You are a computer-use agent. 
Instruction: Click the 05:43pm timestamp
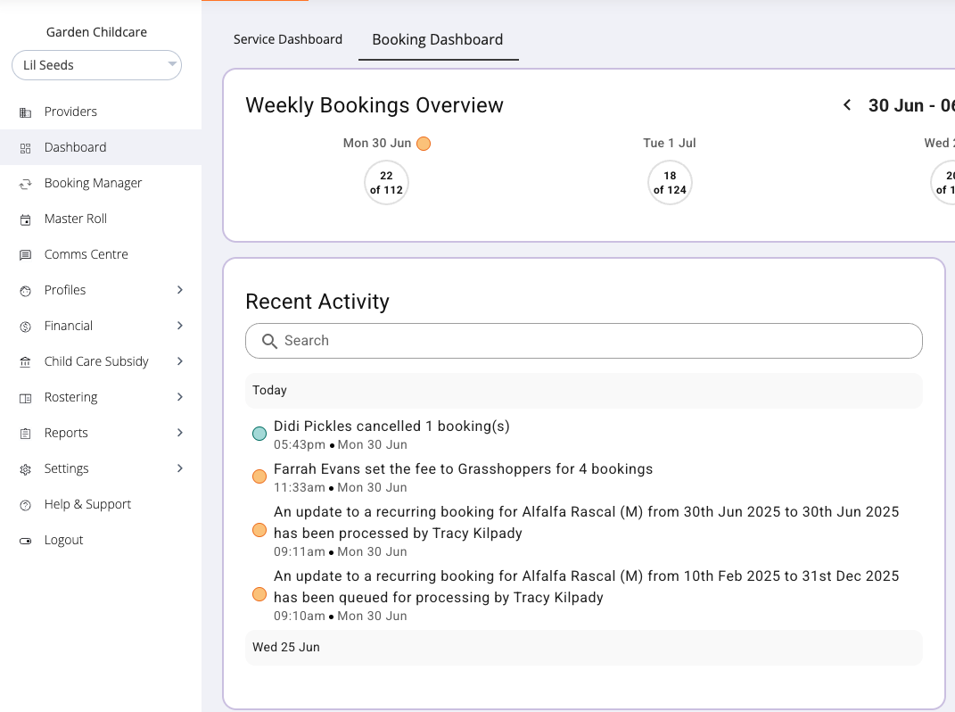tap(299, 445)
